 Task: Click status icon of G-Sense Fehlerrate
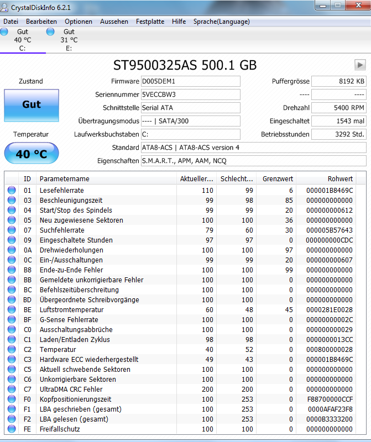[12, 320]
